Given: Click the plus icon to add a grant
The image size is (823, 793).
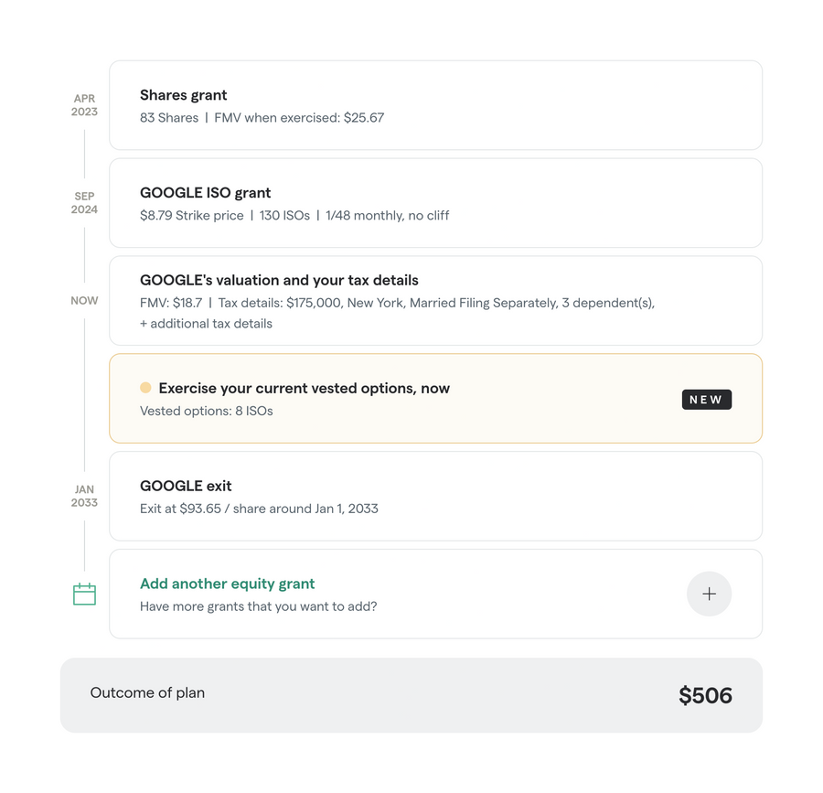Looking at the screenshot, I should (709, 594).
